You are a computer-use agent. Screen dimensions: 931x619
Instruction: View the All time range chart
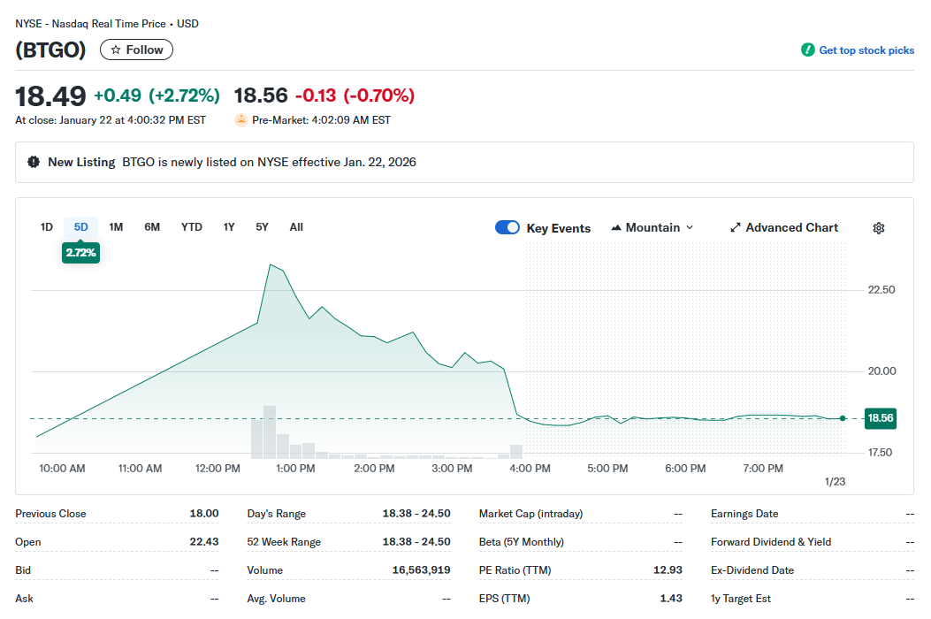tap(296, 227)
